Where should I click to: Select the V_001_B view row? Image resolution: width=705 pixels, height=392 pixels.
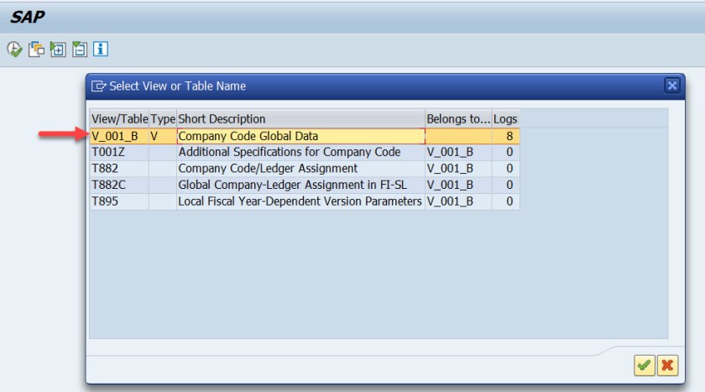(115, 136)
